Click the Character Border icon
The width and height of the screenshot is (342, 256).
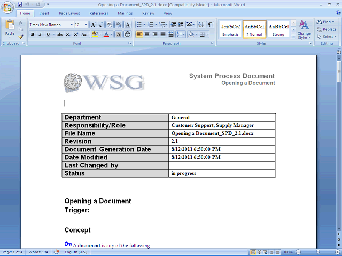tap(128, 25)
